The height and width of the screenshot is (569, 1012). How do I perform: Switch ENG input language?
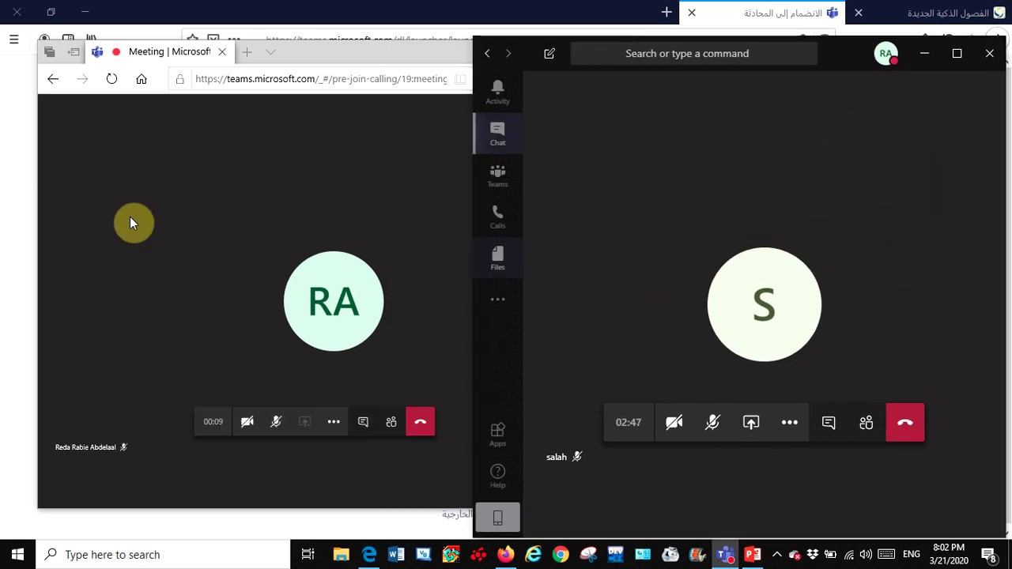click(912, 555)
